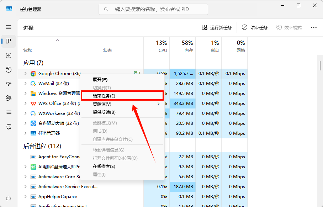Screen dimensions: 323x207
Task: Select the Processes icon in sidebar
Action: tap(8, 41)
